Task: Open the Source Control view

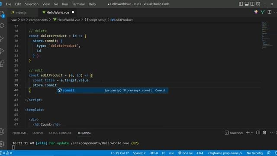Action: point(2,39)
